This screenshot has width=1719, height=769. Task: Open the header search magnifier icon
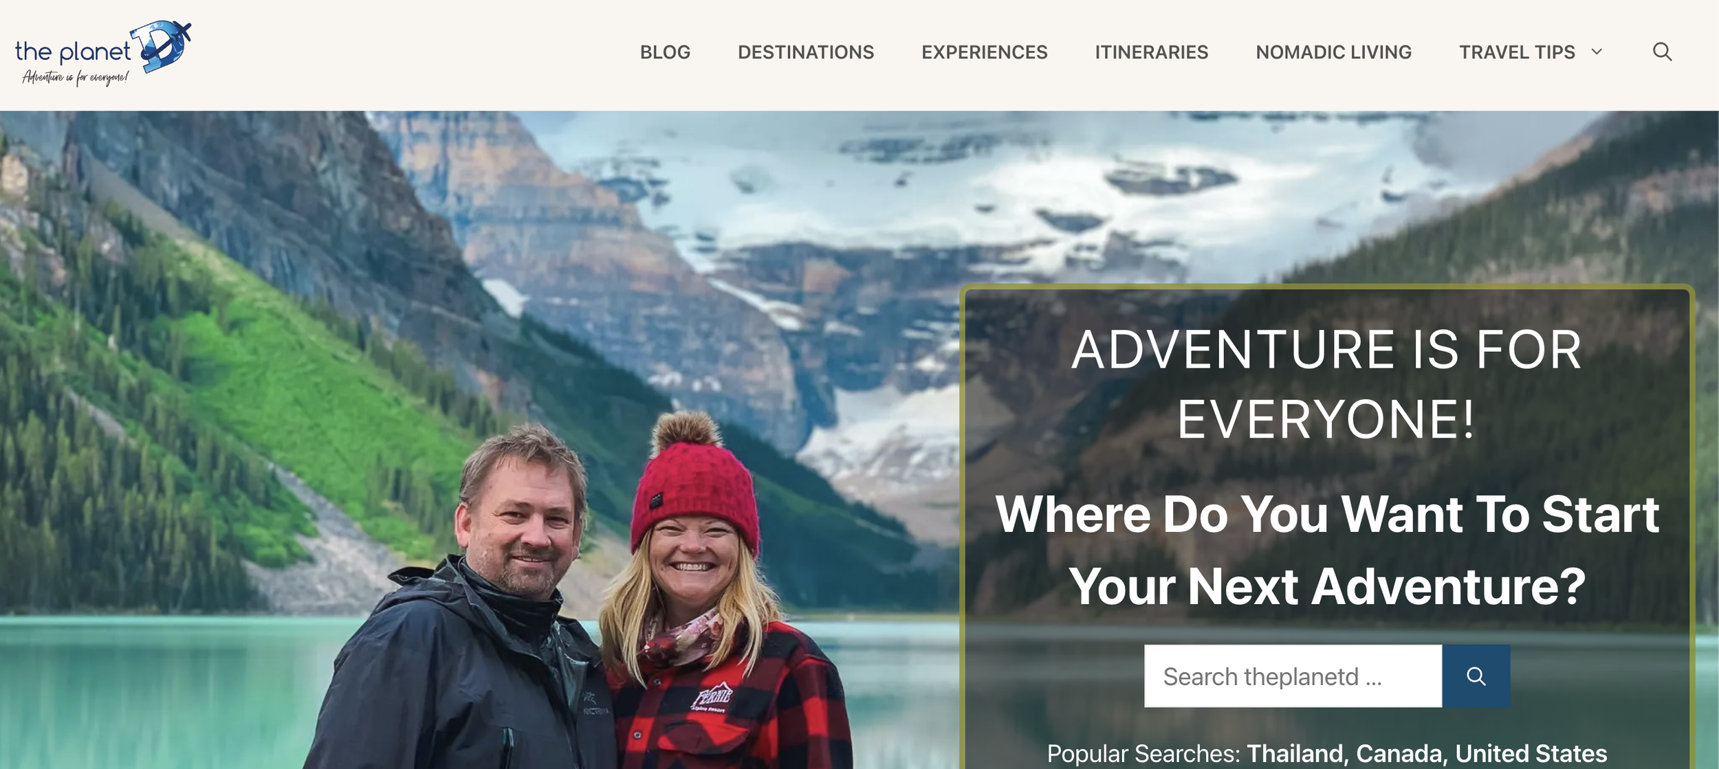pyautogui.click(x=1662, y=52)
